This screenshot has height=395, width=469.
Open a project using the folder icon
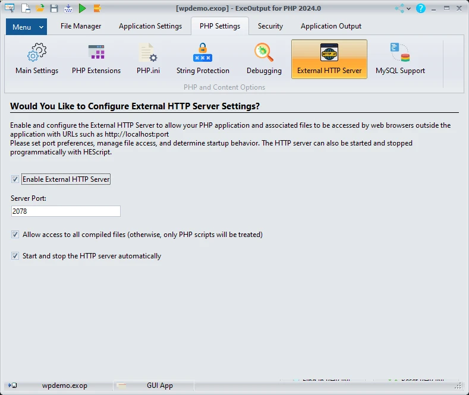[40, 8]
